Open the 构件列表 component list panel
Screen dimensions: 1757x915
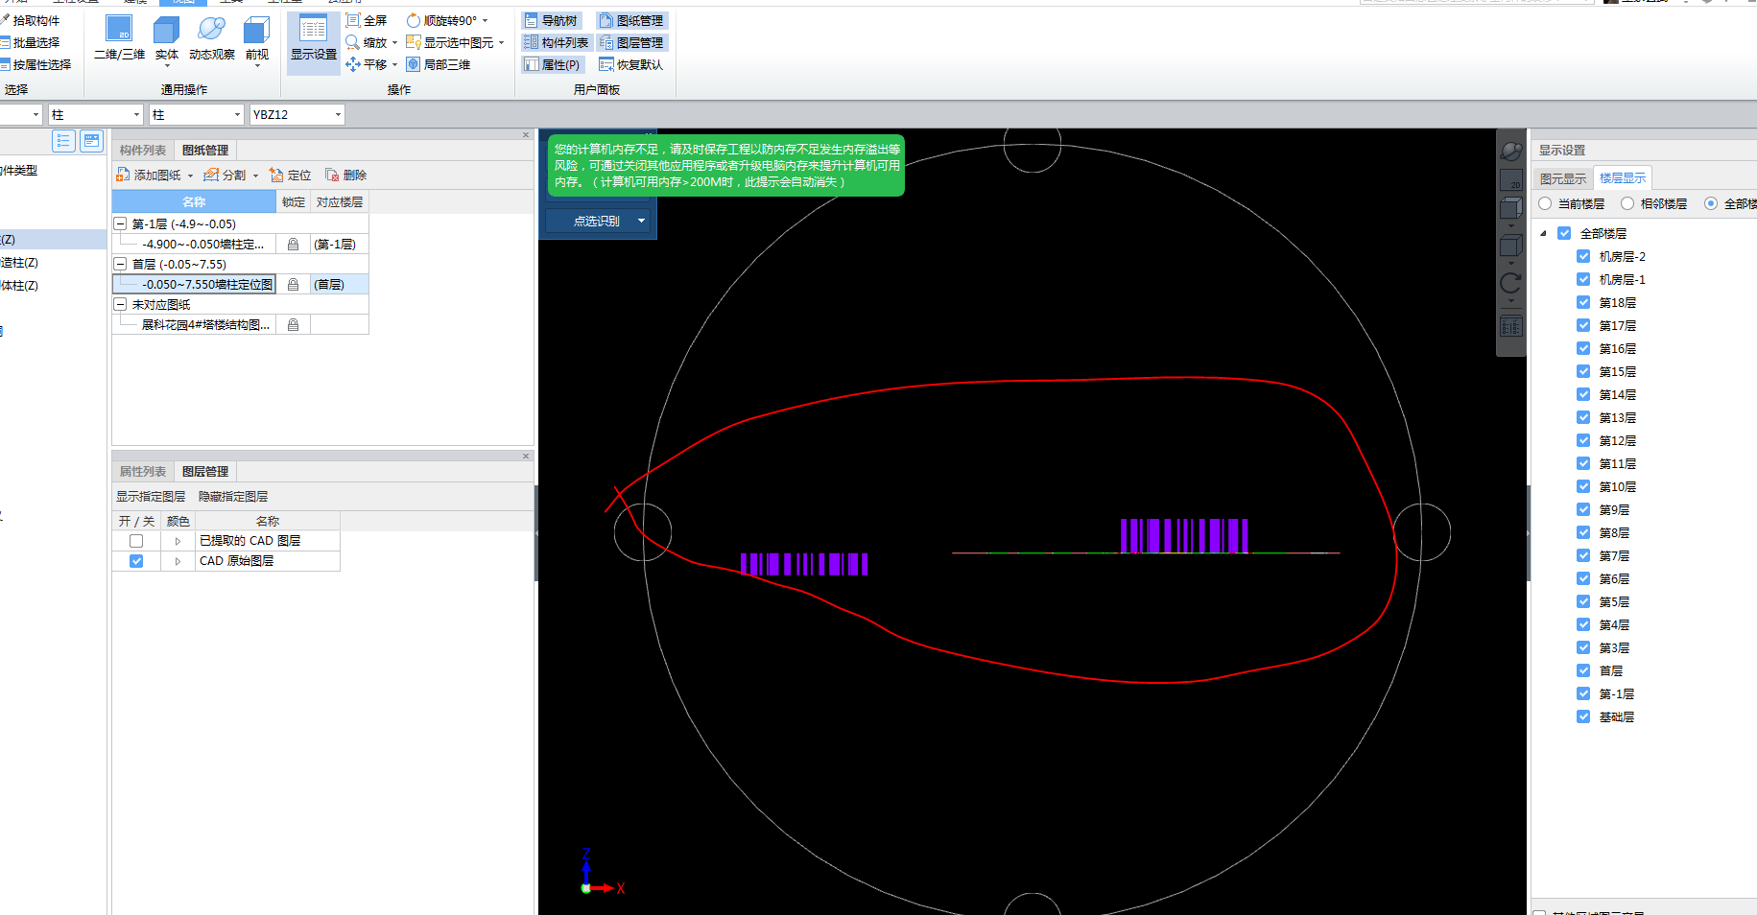click(557, 42)
